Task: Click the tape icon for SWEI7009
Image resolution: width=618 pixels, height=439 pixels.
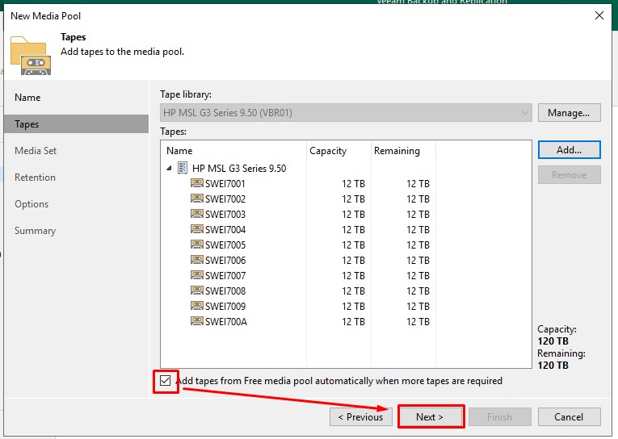Action: pyautogui.click(x=197, y=306)
